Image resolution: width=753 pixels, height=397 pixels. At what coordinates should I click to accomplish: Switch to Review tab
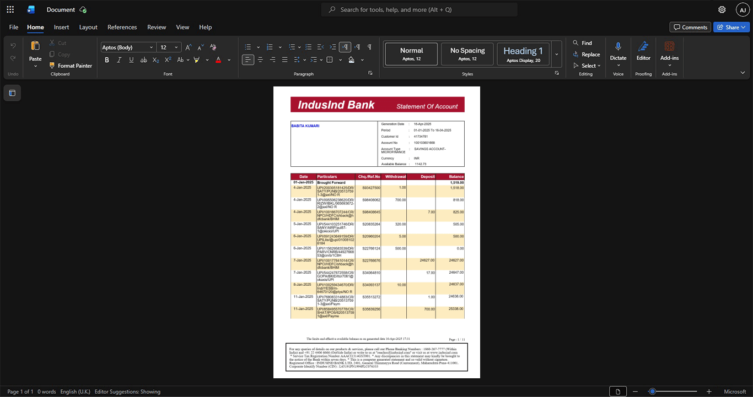tap(157, 27)
